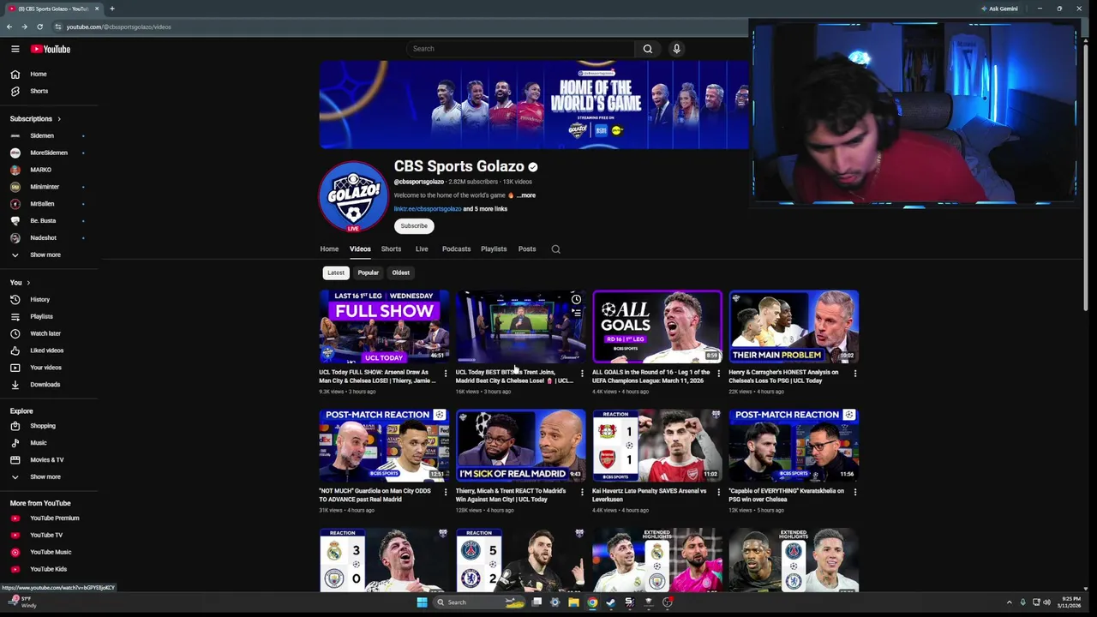Reload the page in Chrome
Viewport: 1097px width, 617px height.
point(39,27)
